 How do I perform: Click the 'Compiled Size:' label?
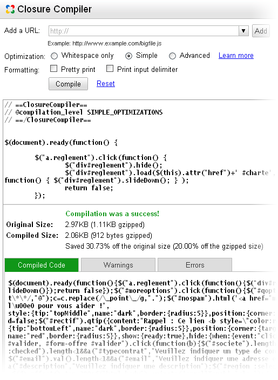point(32,236)
